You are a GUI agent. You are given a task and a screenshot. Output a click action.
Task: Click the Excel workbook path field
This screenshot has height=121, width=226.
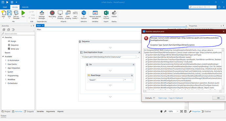(x=108, y=57)
